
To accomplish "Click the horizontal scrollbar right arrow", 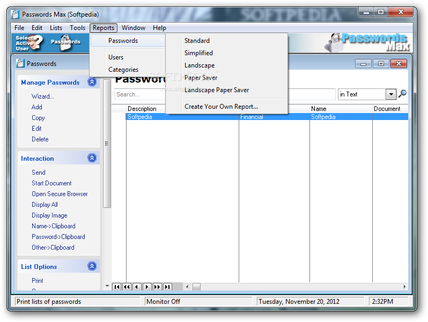I will (x=404, y=287).
